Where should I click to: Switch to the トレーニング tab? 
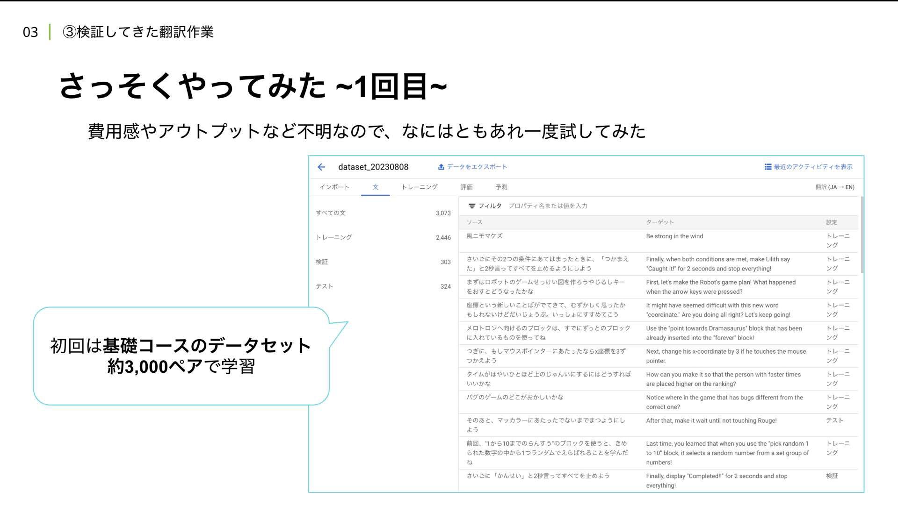[419, 187]
